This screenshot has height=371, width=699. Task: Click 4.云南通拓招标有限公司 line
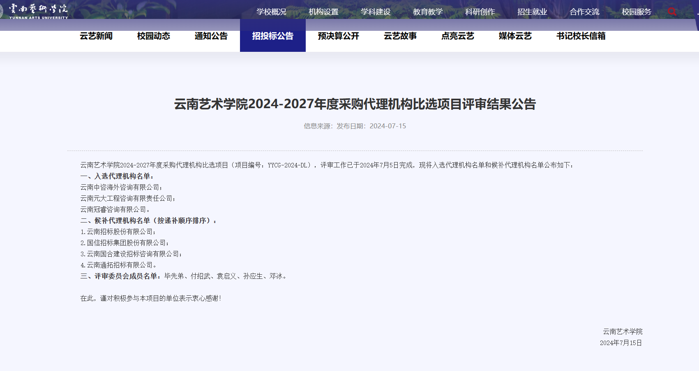pyautogui.click(x=118, y=265)
